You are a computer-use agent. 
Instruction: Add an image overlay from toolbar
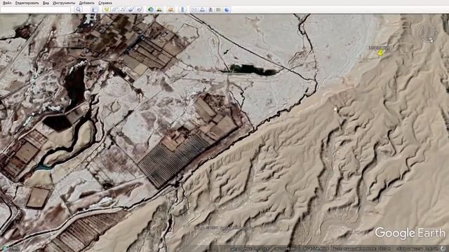point(131,10)
